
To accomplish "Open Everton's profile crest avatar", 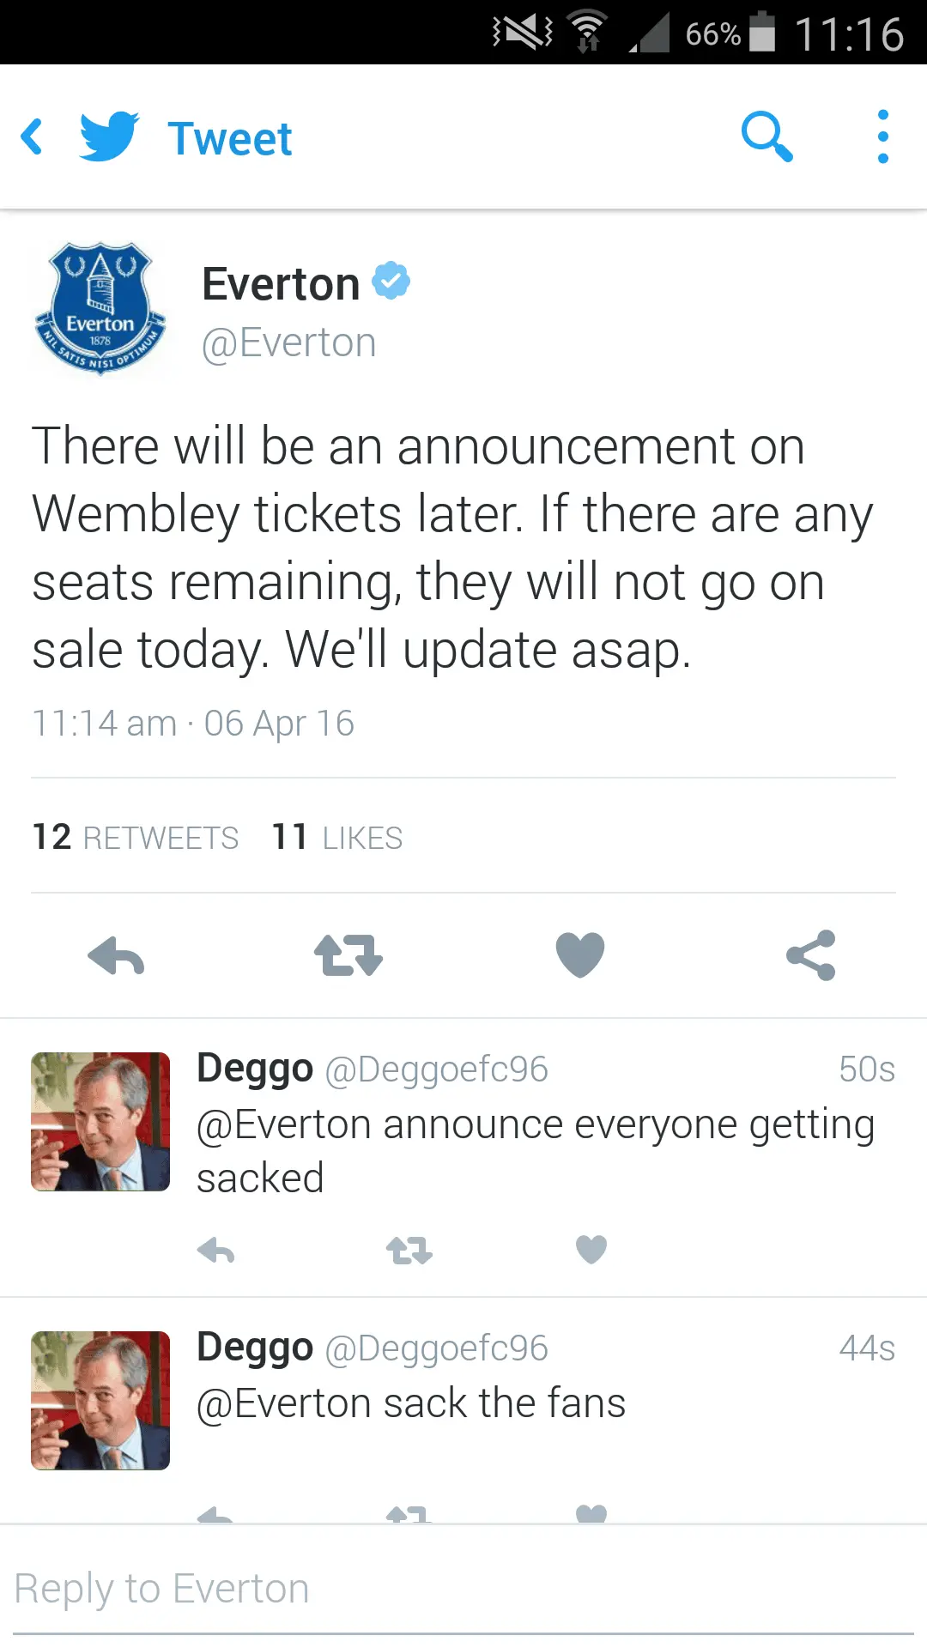I will (100, 309).
